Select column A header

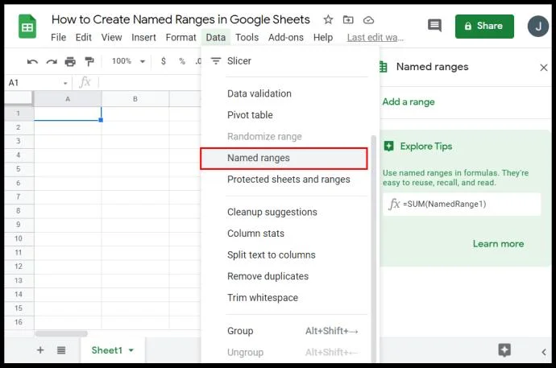pyautogui.click(x=68, y=99)
